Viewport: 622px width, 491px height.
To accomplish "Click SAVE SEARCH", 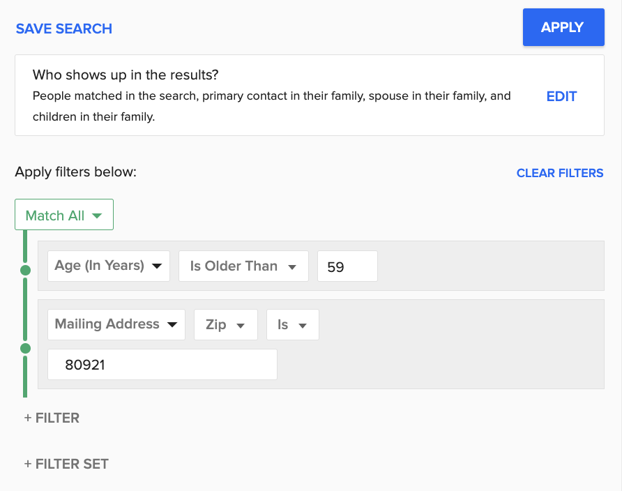I will click(63, 29).
